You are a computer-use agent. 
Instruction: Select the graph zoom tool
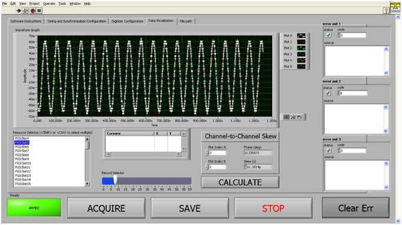click(293, 117)
